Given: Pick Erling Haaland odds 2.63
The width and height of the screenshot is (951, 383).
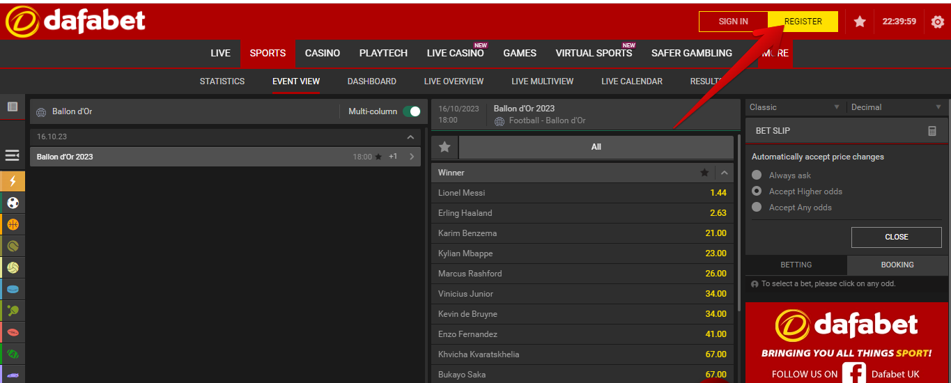Looking at the screenshot, I should (718, 213).
